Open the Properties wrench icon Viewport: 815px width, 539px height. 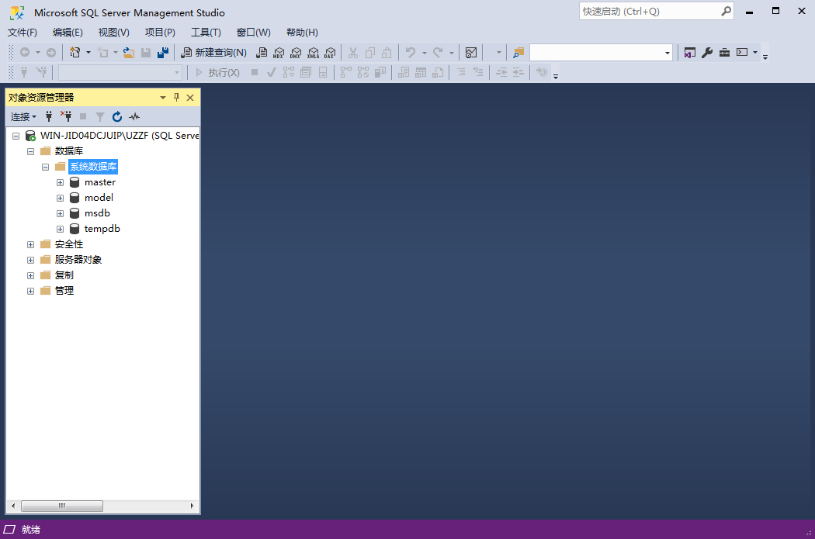coord(707,53)
